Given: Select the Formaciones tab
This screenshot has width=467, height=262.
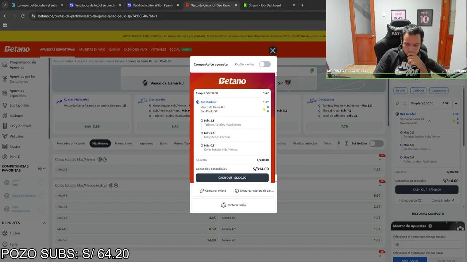Looking at the screenshot, I should pyautogui.click(x=123, y=143).
